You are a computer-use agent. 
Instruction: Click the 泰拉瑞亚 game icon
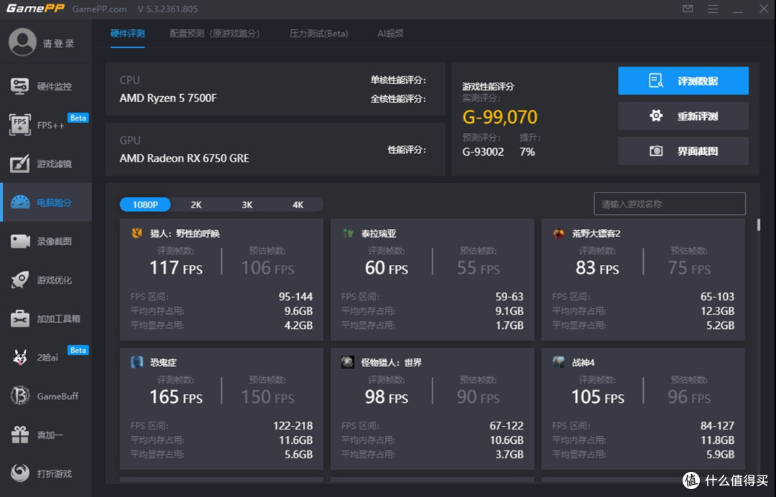pos(348,233)
